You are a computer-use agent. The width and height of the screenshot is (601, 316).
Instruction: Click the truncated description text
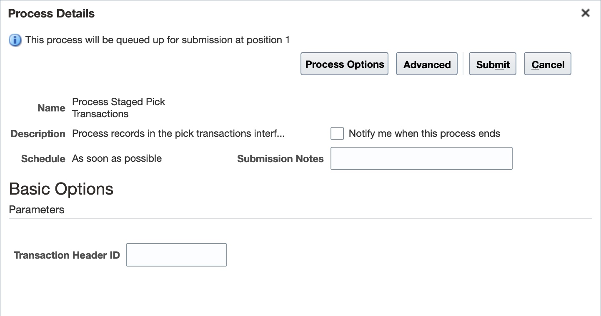(x=178, y=133)
